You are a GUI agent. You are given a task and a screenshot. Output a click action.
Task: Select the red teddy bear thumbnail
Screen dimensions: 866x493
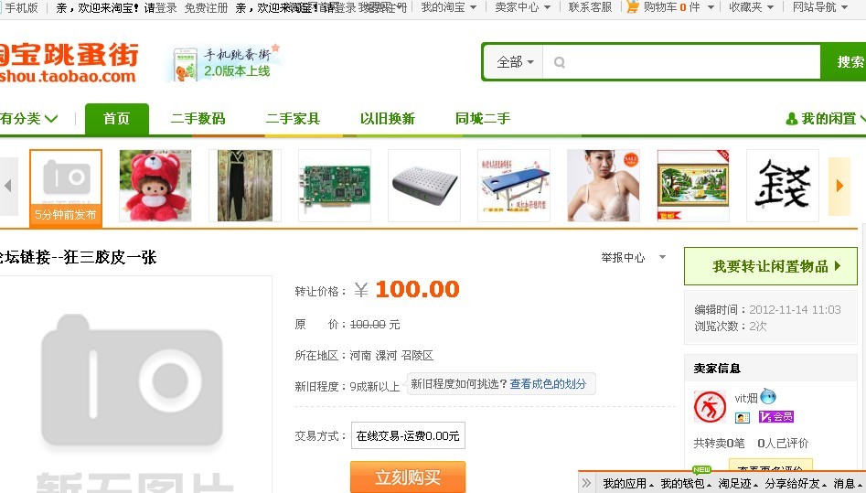click(x=155, y=186)
